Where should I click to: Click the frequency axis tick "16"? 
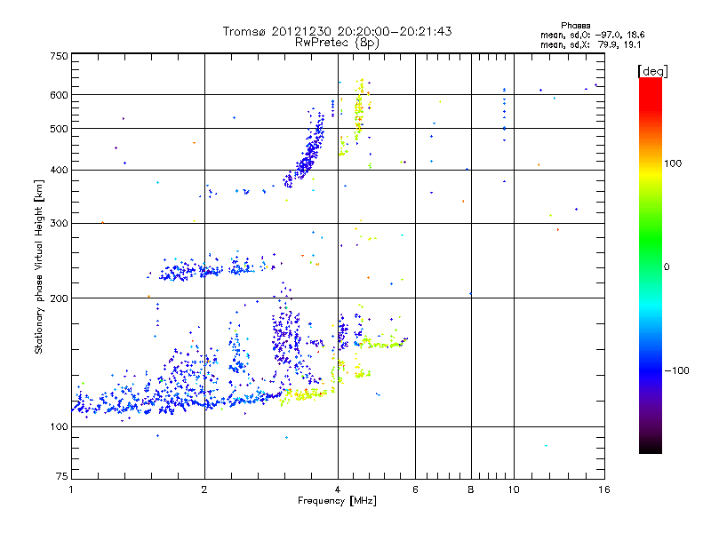604,489
